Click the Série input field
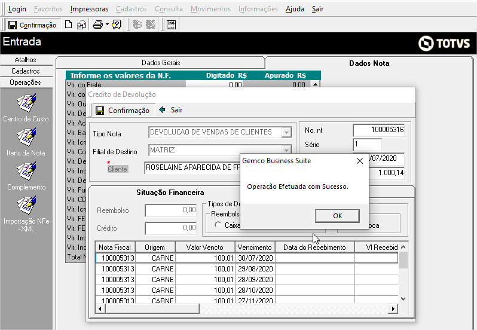Screen dimensions: 477x330 (x=367, y=144)
